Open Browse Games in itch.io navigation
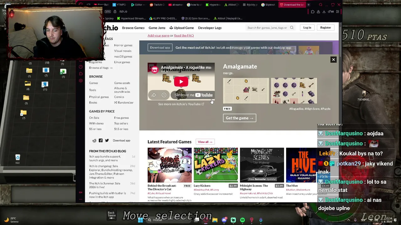This screenshot has height=225, width=401. pos(133,28)
